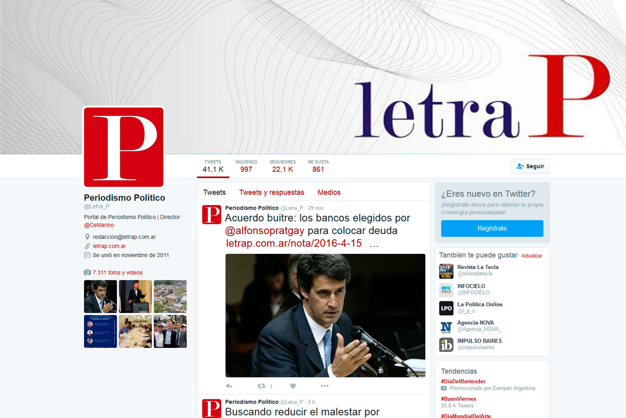
Task: Open the SEGUIDORES 22,1 K list
Action: pos(282,166)
